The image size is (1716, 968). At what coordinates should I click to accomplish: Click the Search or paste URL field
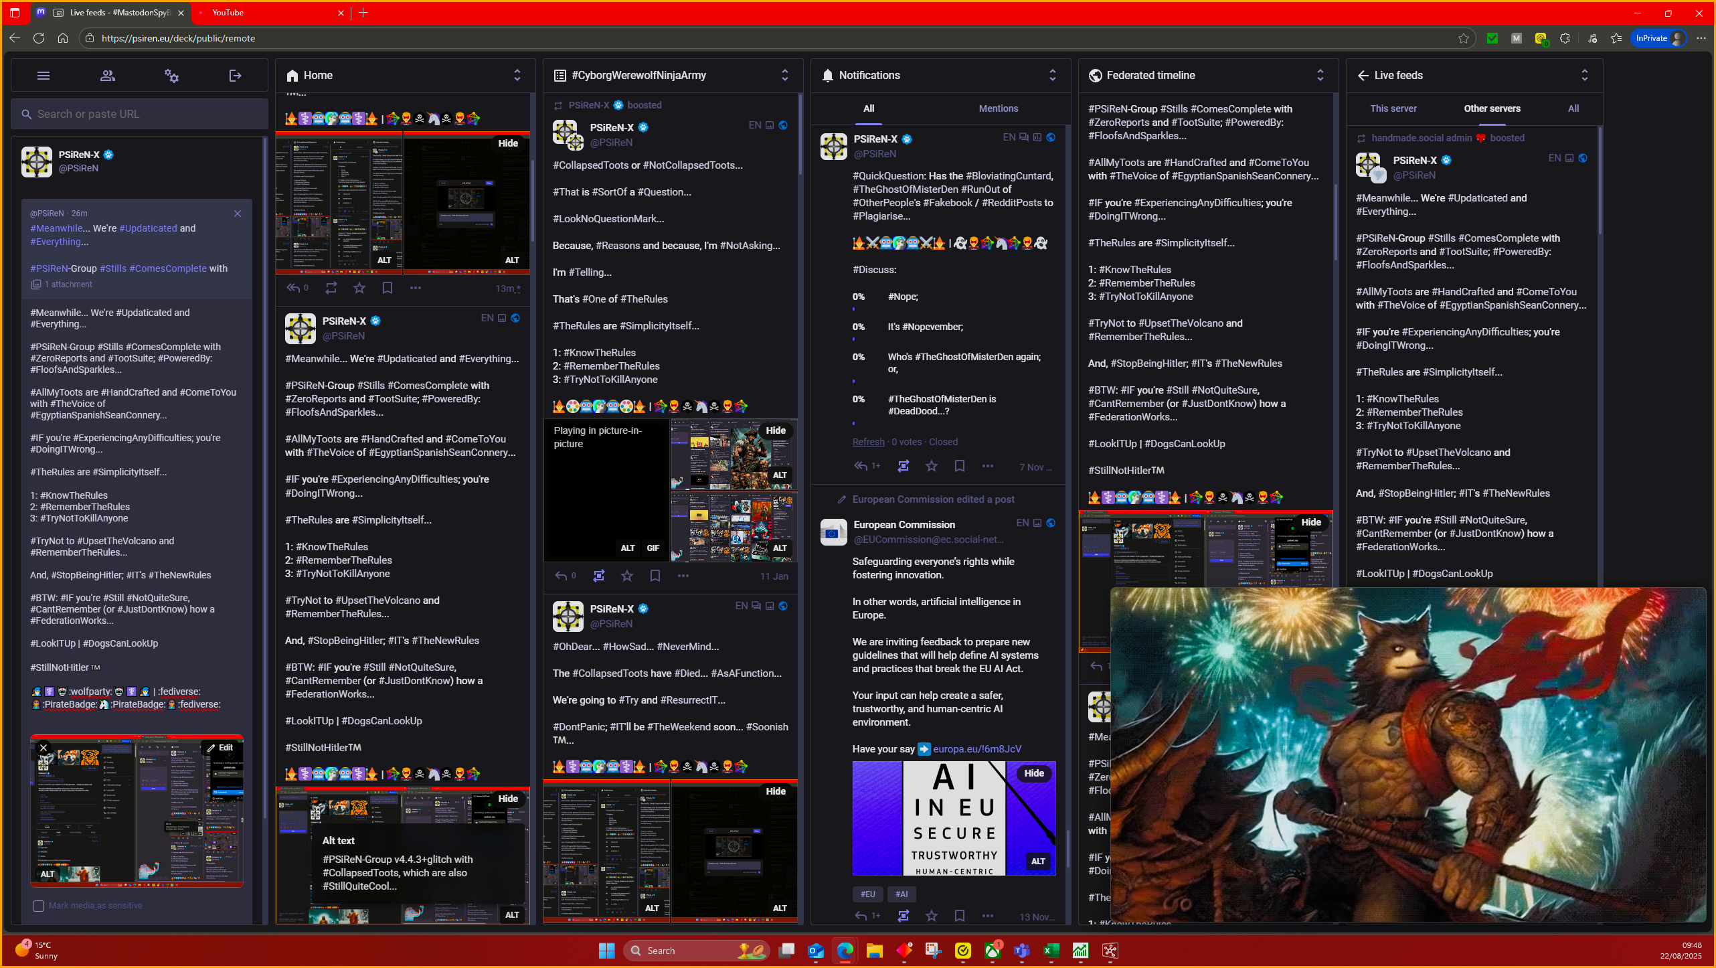139,114
